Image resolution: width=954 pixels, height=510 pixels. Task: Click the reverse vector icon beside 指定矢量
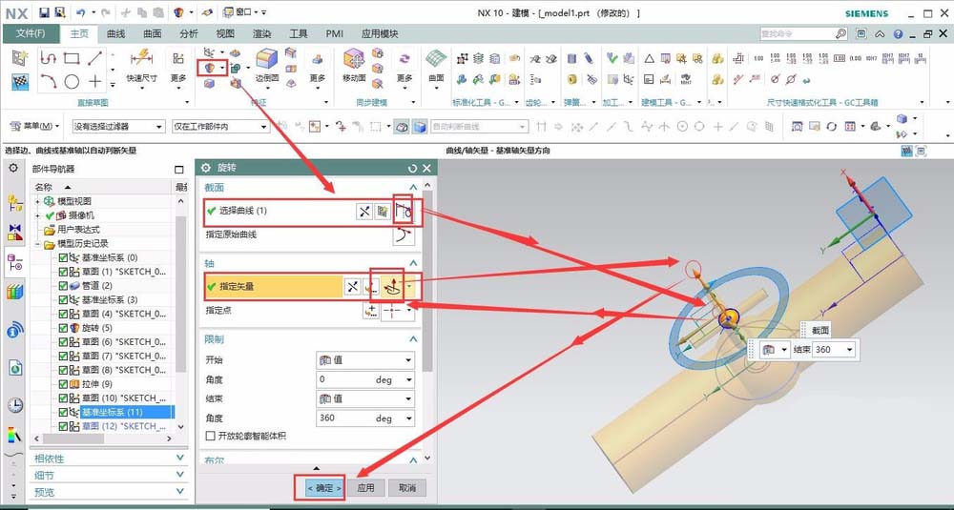[x=352, y=287]
